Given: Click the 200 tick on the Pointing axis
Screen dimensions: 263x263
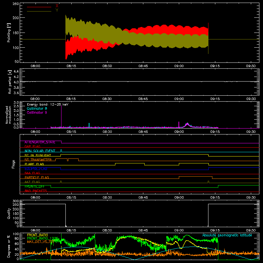Looking at the screenshot, I should (15, 18).
